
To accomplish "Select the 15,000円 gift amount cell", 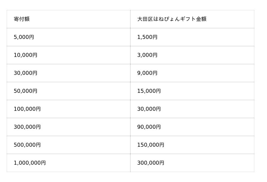I will click(149, 91).
